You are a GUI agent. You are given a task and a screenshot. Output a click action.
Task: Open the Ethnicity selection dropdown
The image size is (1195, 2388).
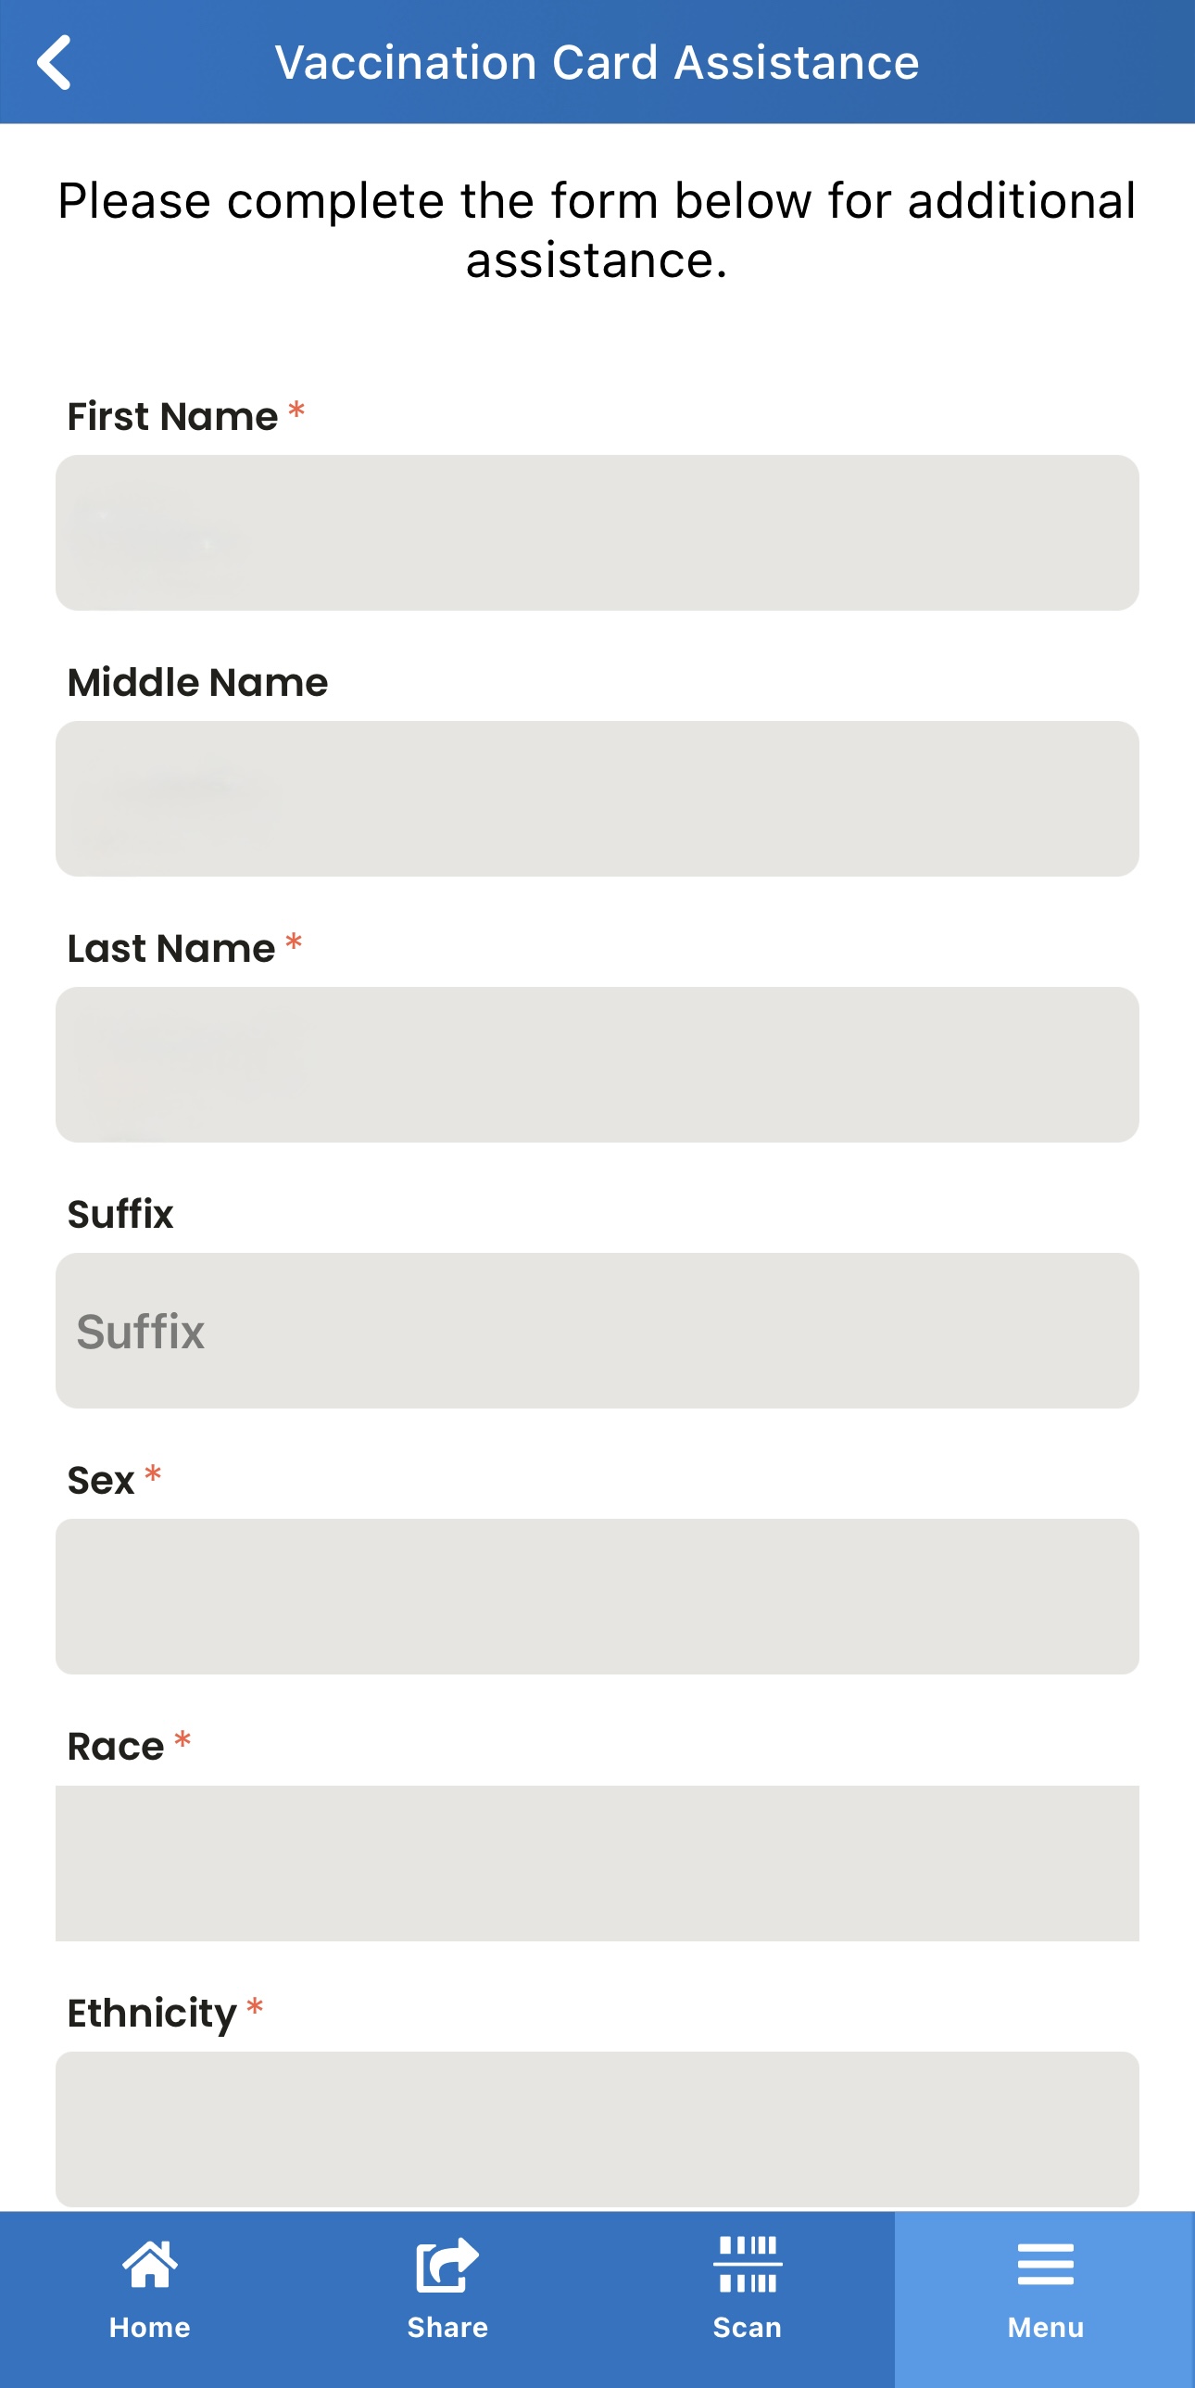click(x=597, y=2129)
